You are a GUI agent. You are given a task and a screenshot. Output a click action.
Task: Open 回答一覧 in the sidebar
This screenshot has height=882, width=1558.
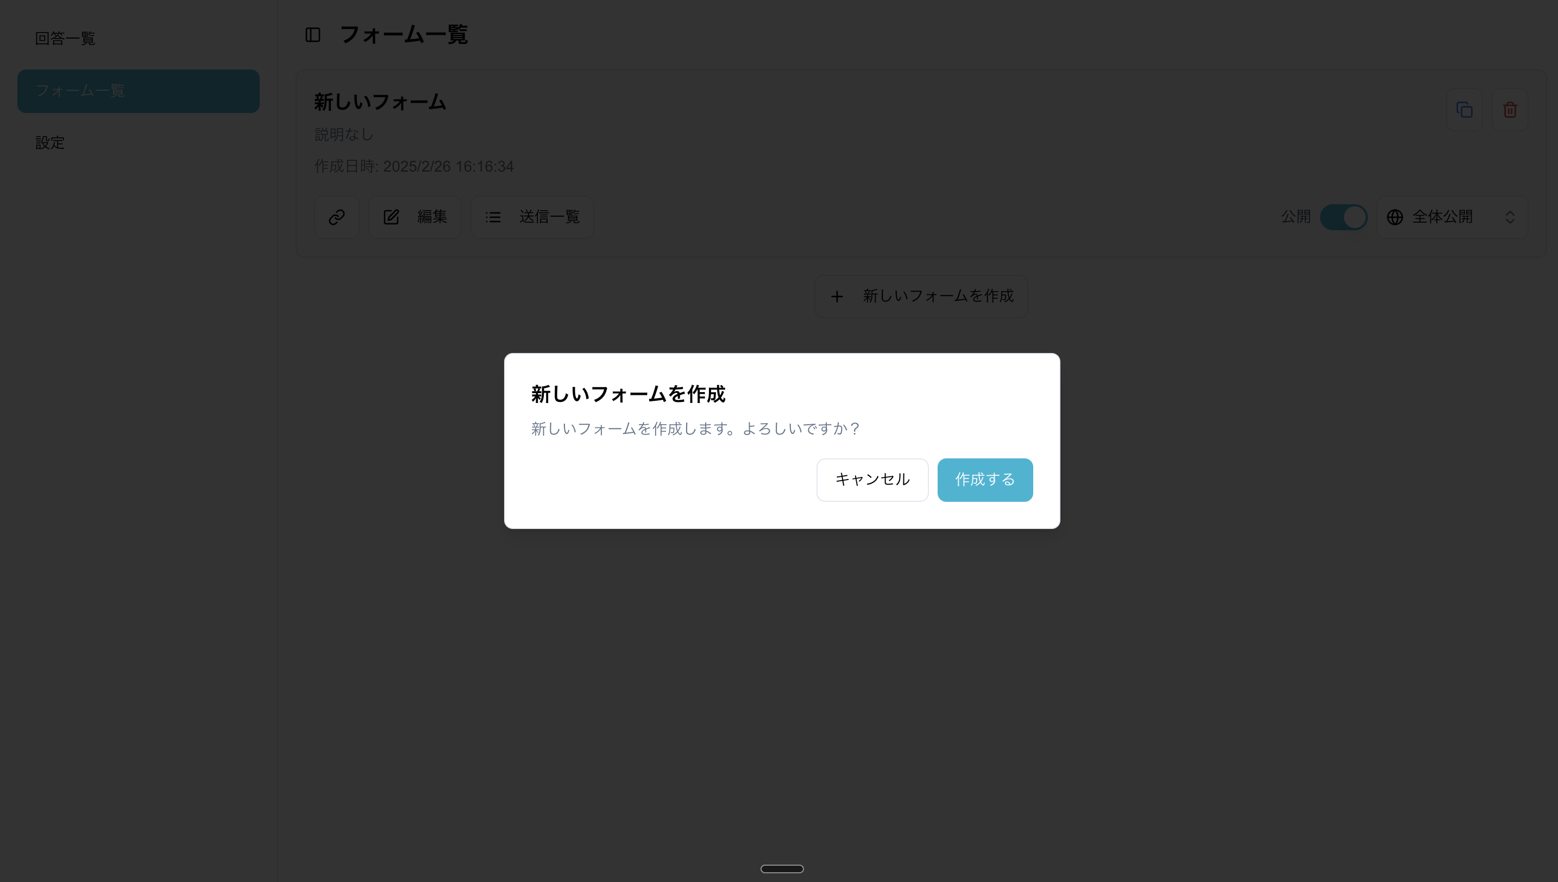(65, 38)
